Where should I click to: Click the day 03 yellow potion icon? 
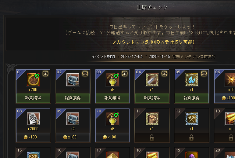pyautogui.click(x=112, y=80)
